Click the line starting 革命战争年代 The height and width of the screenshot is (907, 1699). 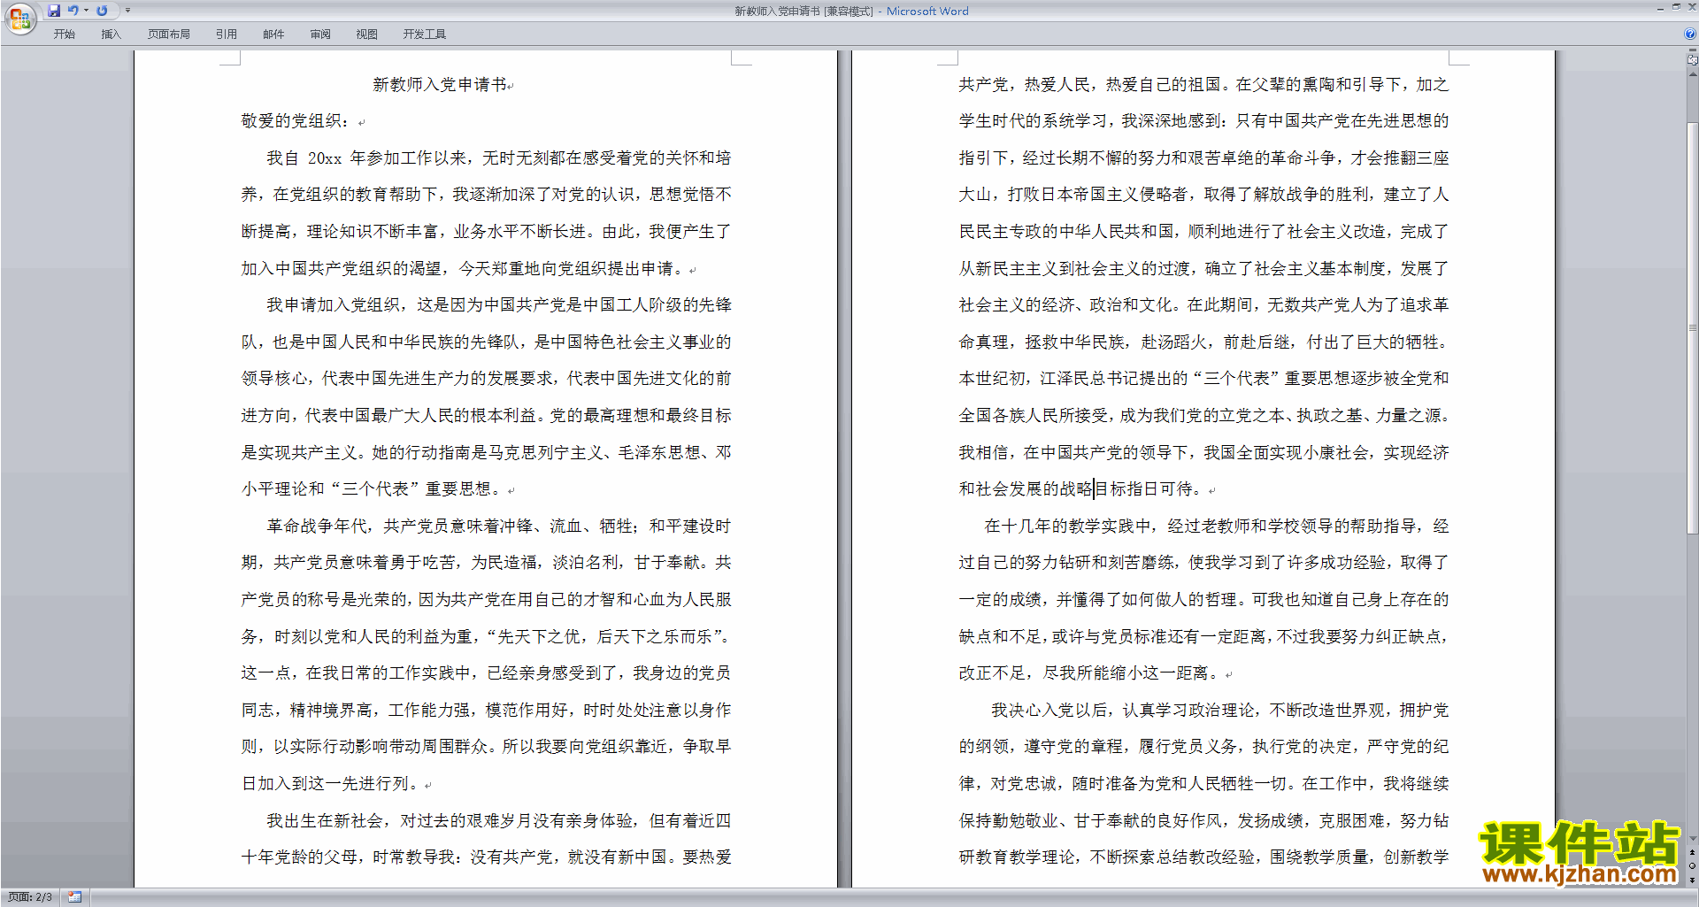499,527
